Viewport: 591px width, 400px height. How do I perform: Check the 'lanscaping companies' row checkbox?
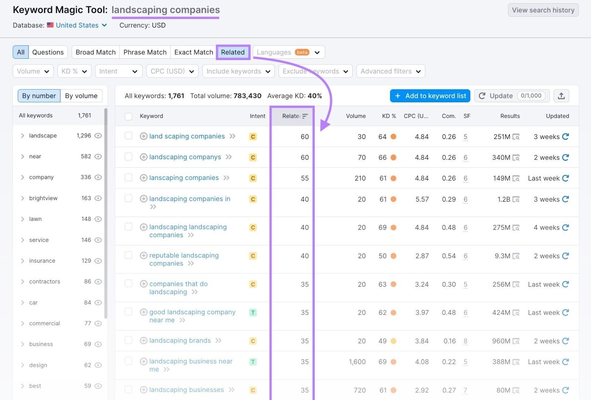coord(129,178)
